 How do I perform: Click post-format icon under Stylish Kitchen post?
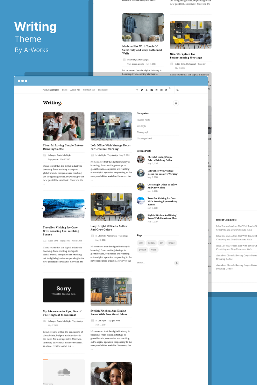pos(92,321)
